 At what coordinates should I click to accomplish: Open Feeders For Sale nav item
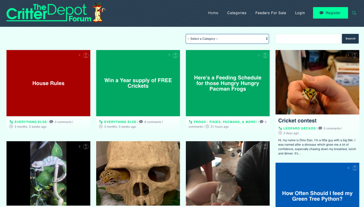271,13
